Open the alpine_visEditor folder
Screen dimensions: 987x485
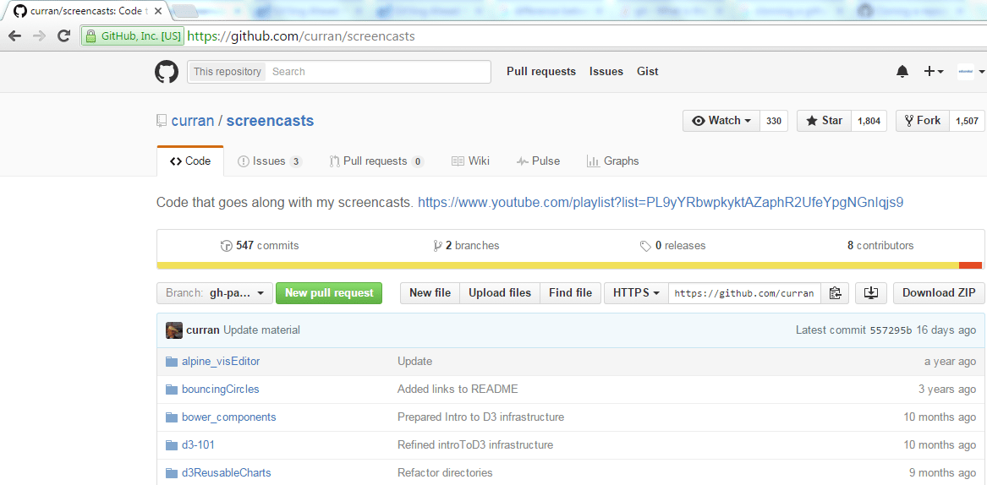click(220, 362)
